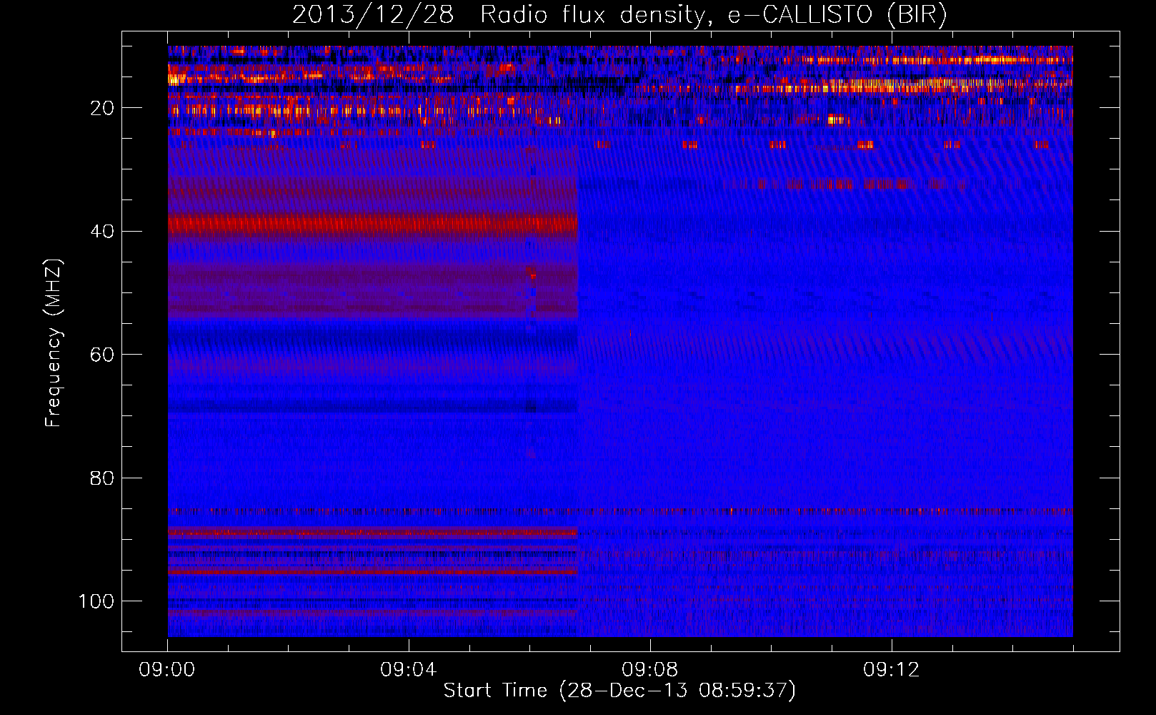Click the '100' frequency tick label
The height and width of the screenshot is (715, 1156).
96,601
